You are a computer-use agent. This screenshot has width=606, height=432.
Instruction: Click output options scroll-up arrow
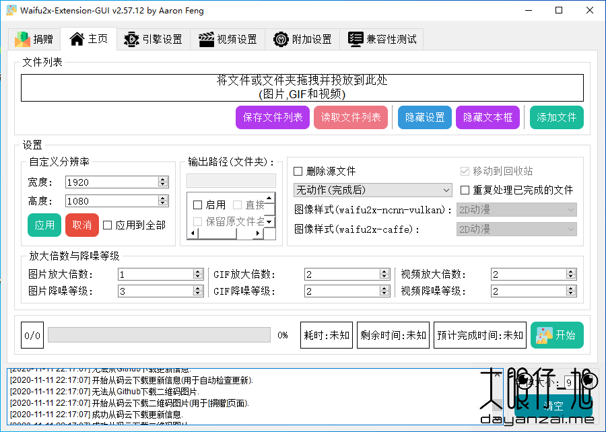pyautogui.click(x=269, y=198)
